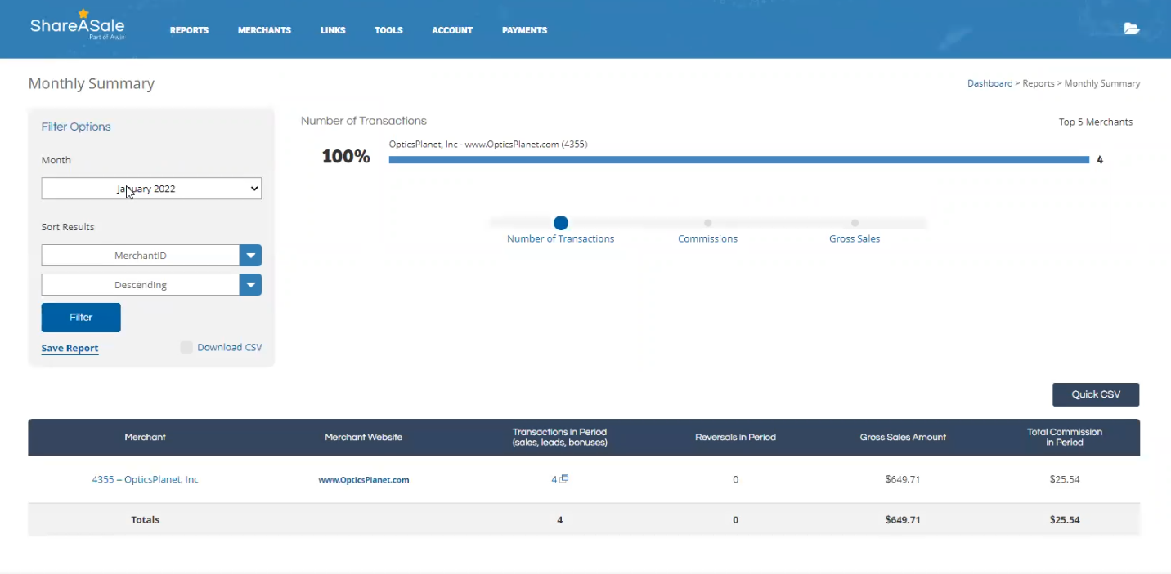Click the Save Report link
This screenshot has height=574, width=1171.
click(x=70, y=348)
